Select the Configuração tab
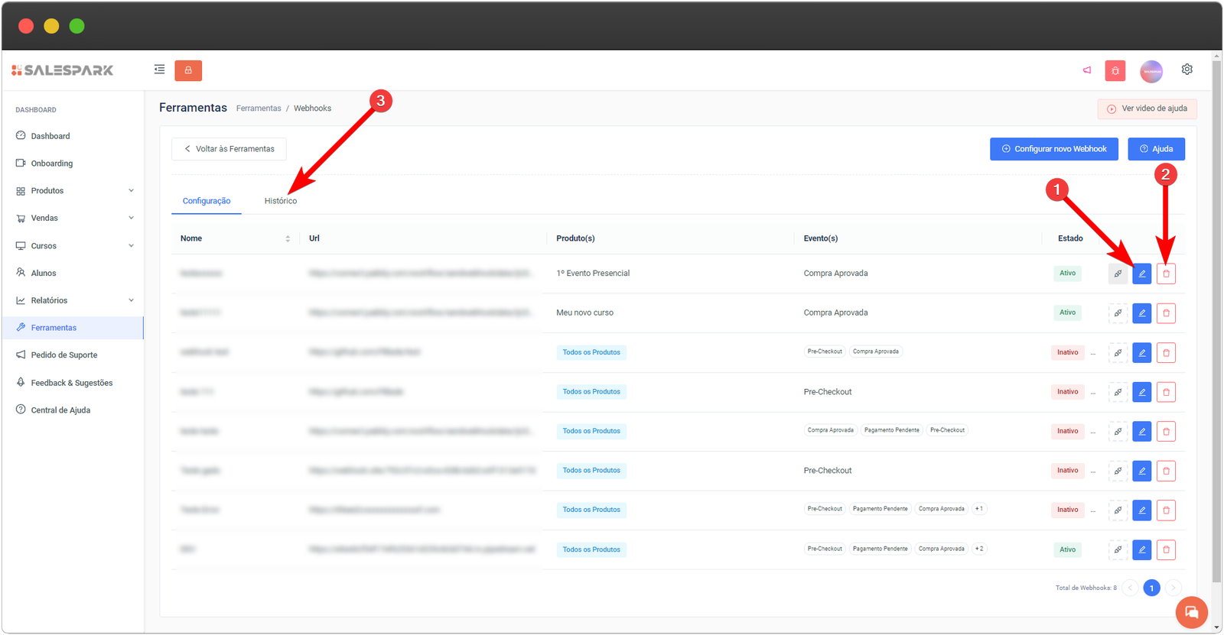This screenshot has width=1224, height=635. click(207, 201)
